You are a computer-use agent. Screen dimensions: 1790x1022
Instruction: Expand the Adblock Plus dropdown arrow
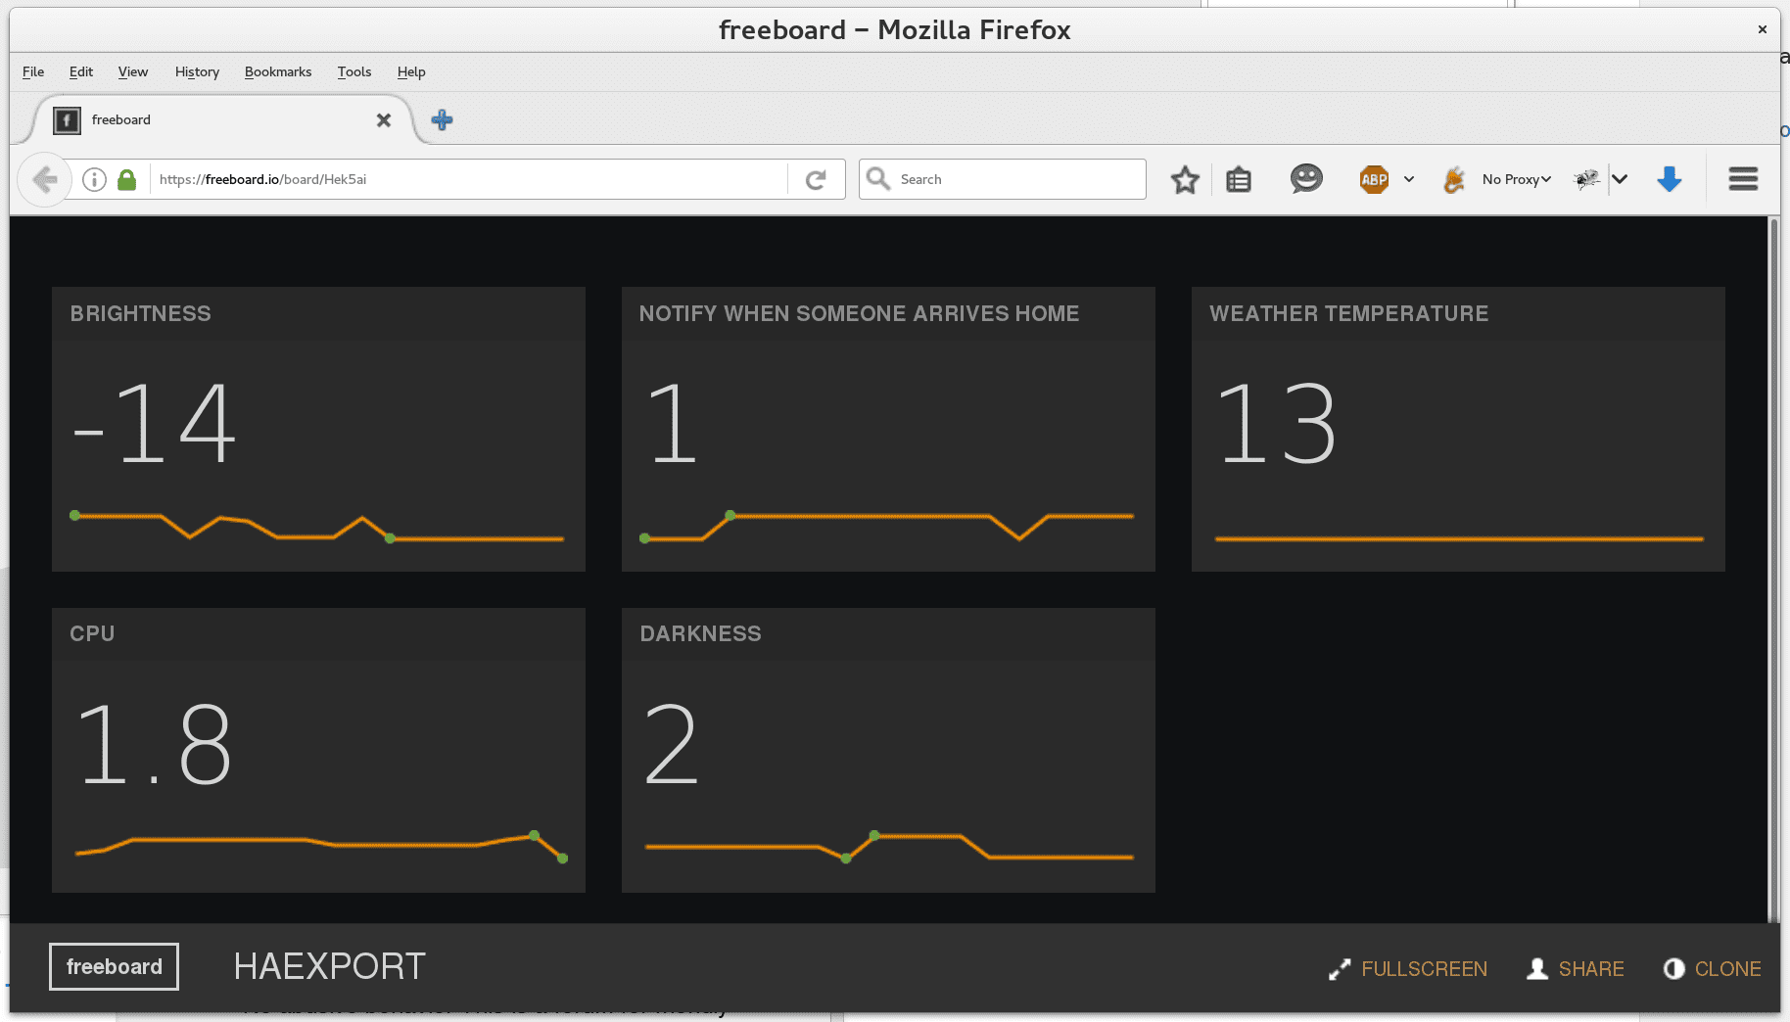1409,180
